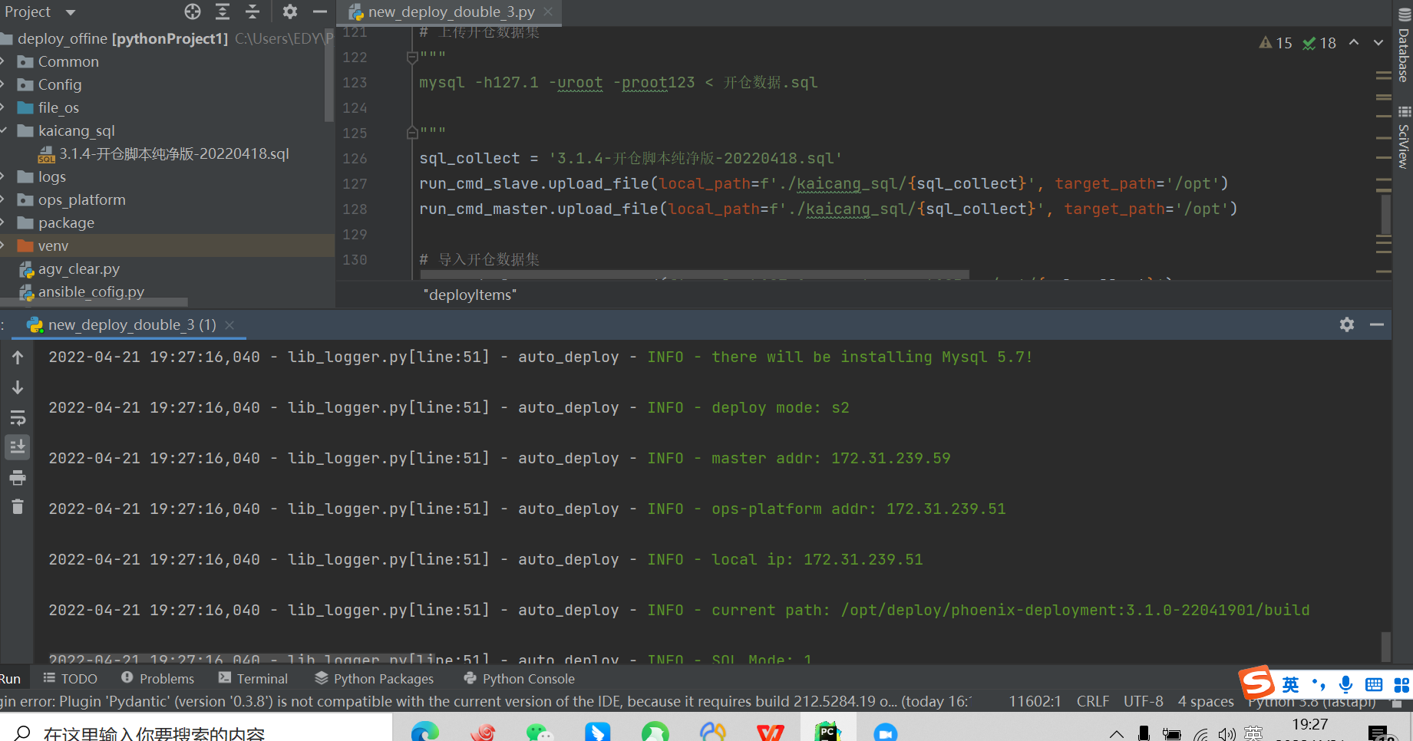Collapse the kaicang_sql folder
The image size is (1413, 741).
[x=3, y=130]
